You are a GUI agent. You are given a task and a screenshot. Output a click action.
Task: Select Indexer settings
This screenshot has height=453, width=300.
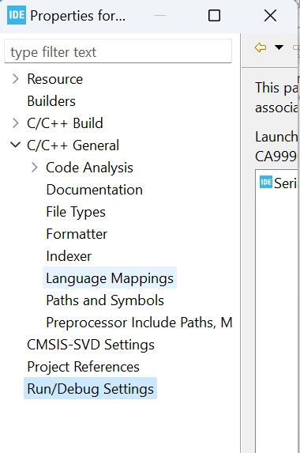(69, 256)
